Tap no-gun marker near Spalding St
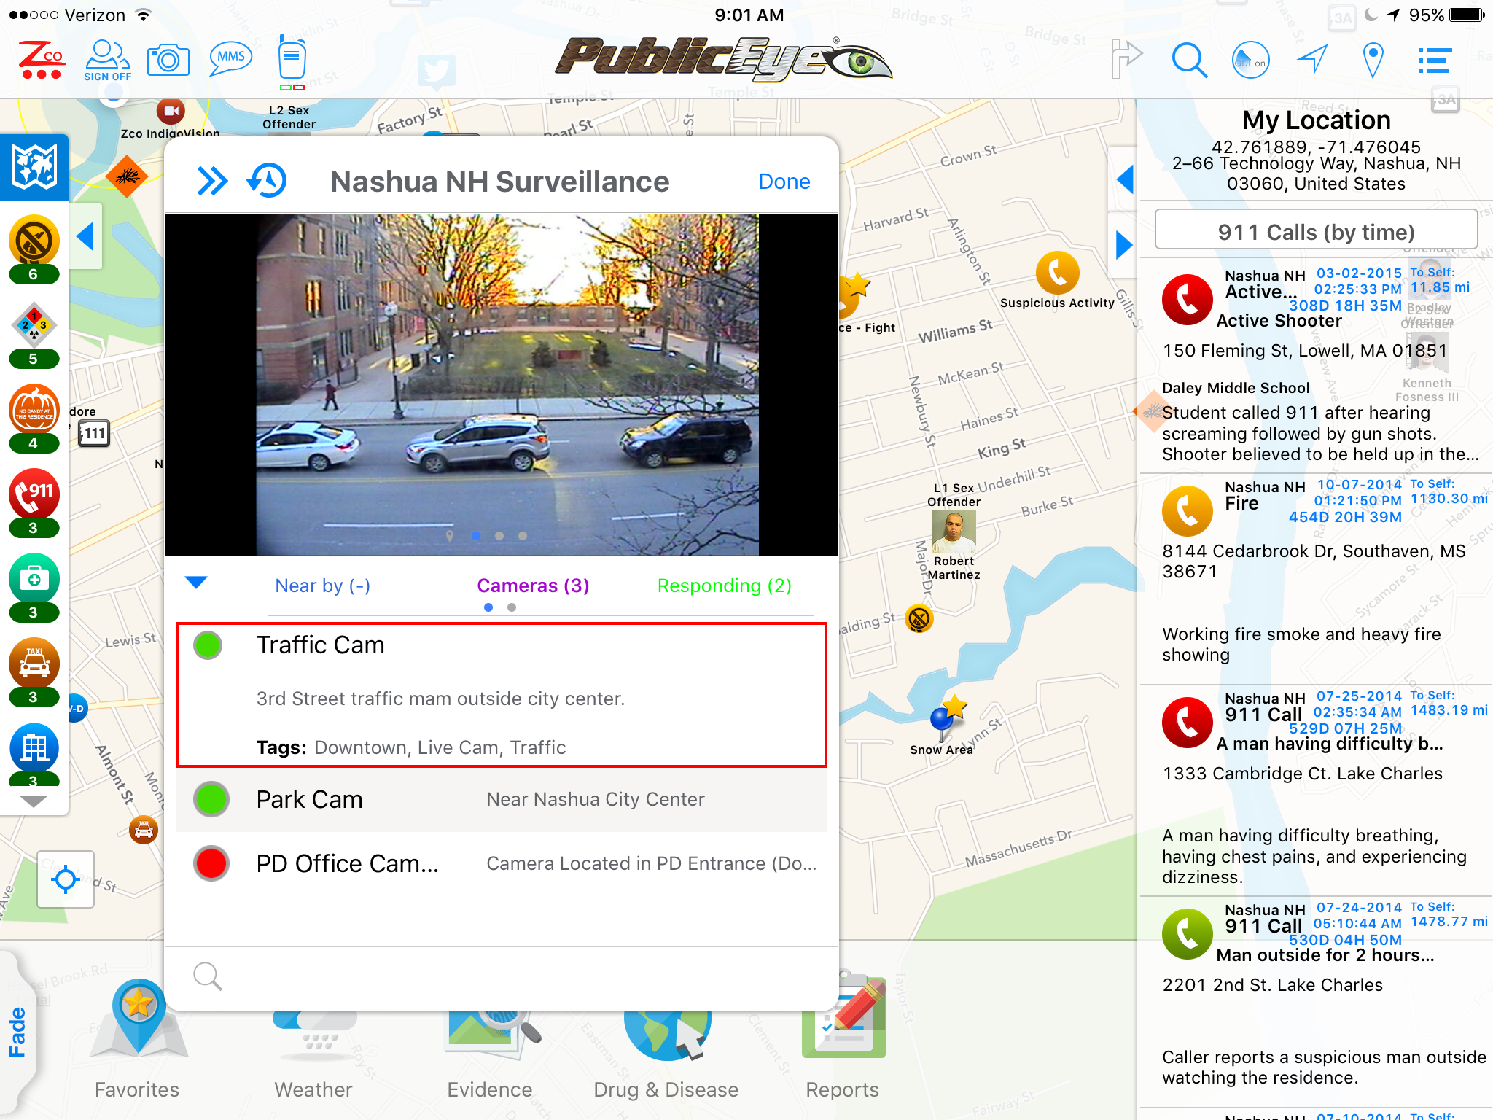The width and height of the screenshot is (1493, 1120). (x=919, y=619)
